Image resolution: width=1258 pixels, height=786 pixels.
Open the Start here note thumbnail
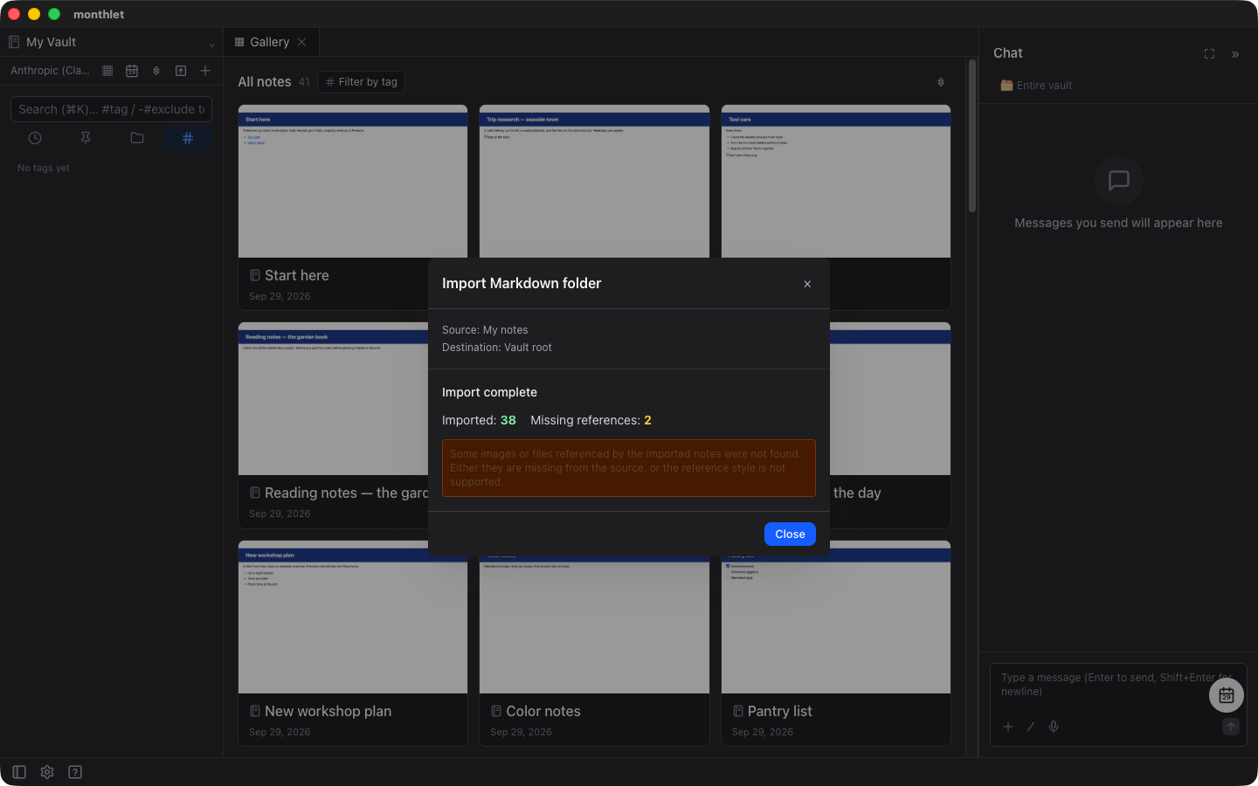353,182
